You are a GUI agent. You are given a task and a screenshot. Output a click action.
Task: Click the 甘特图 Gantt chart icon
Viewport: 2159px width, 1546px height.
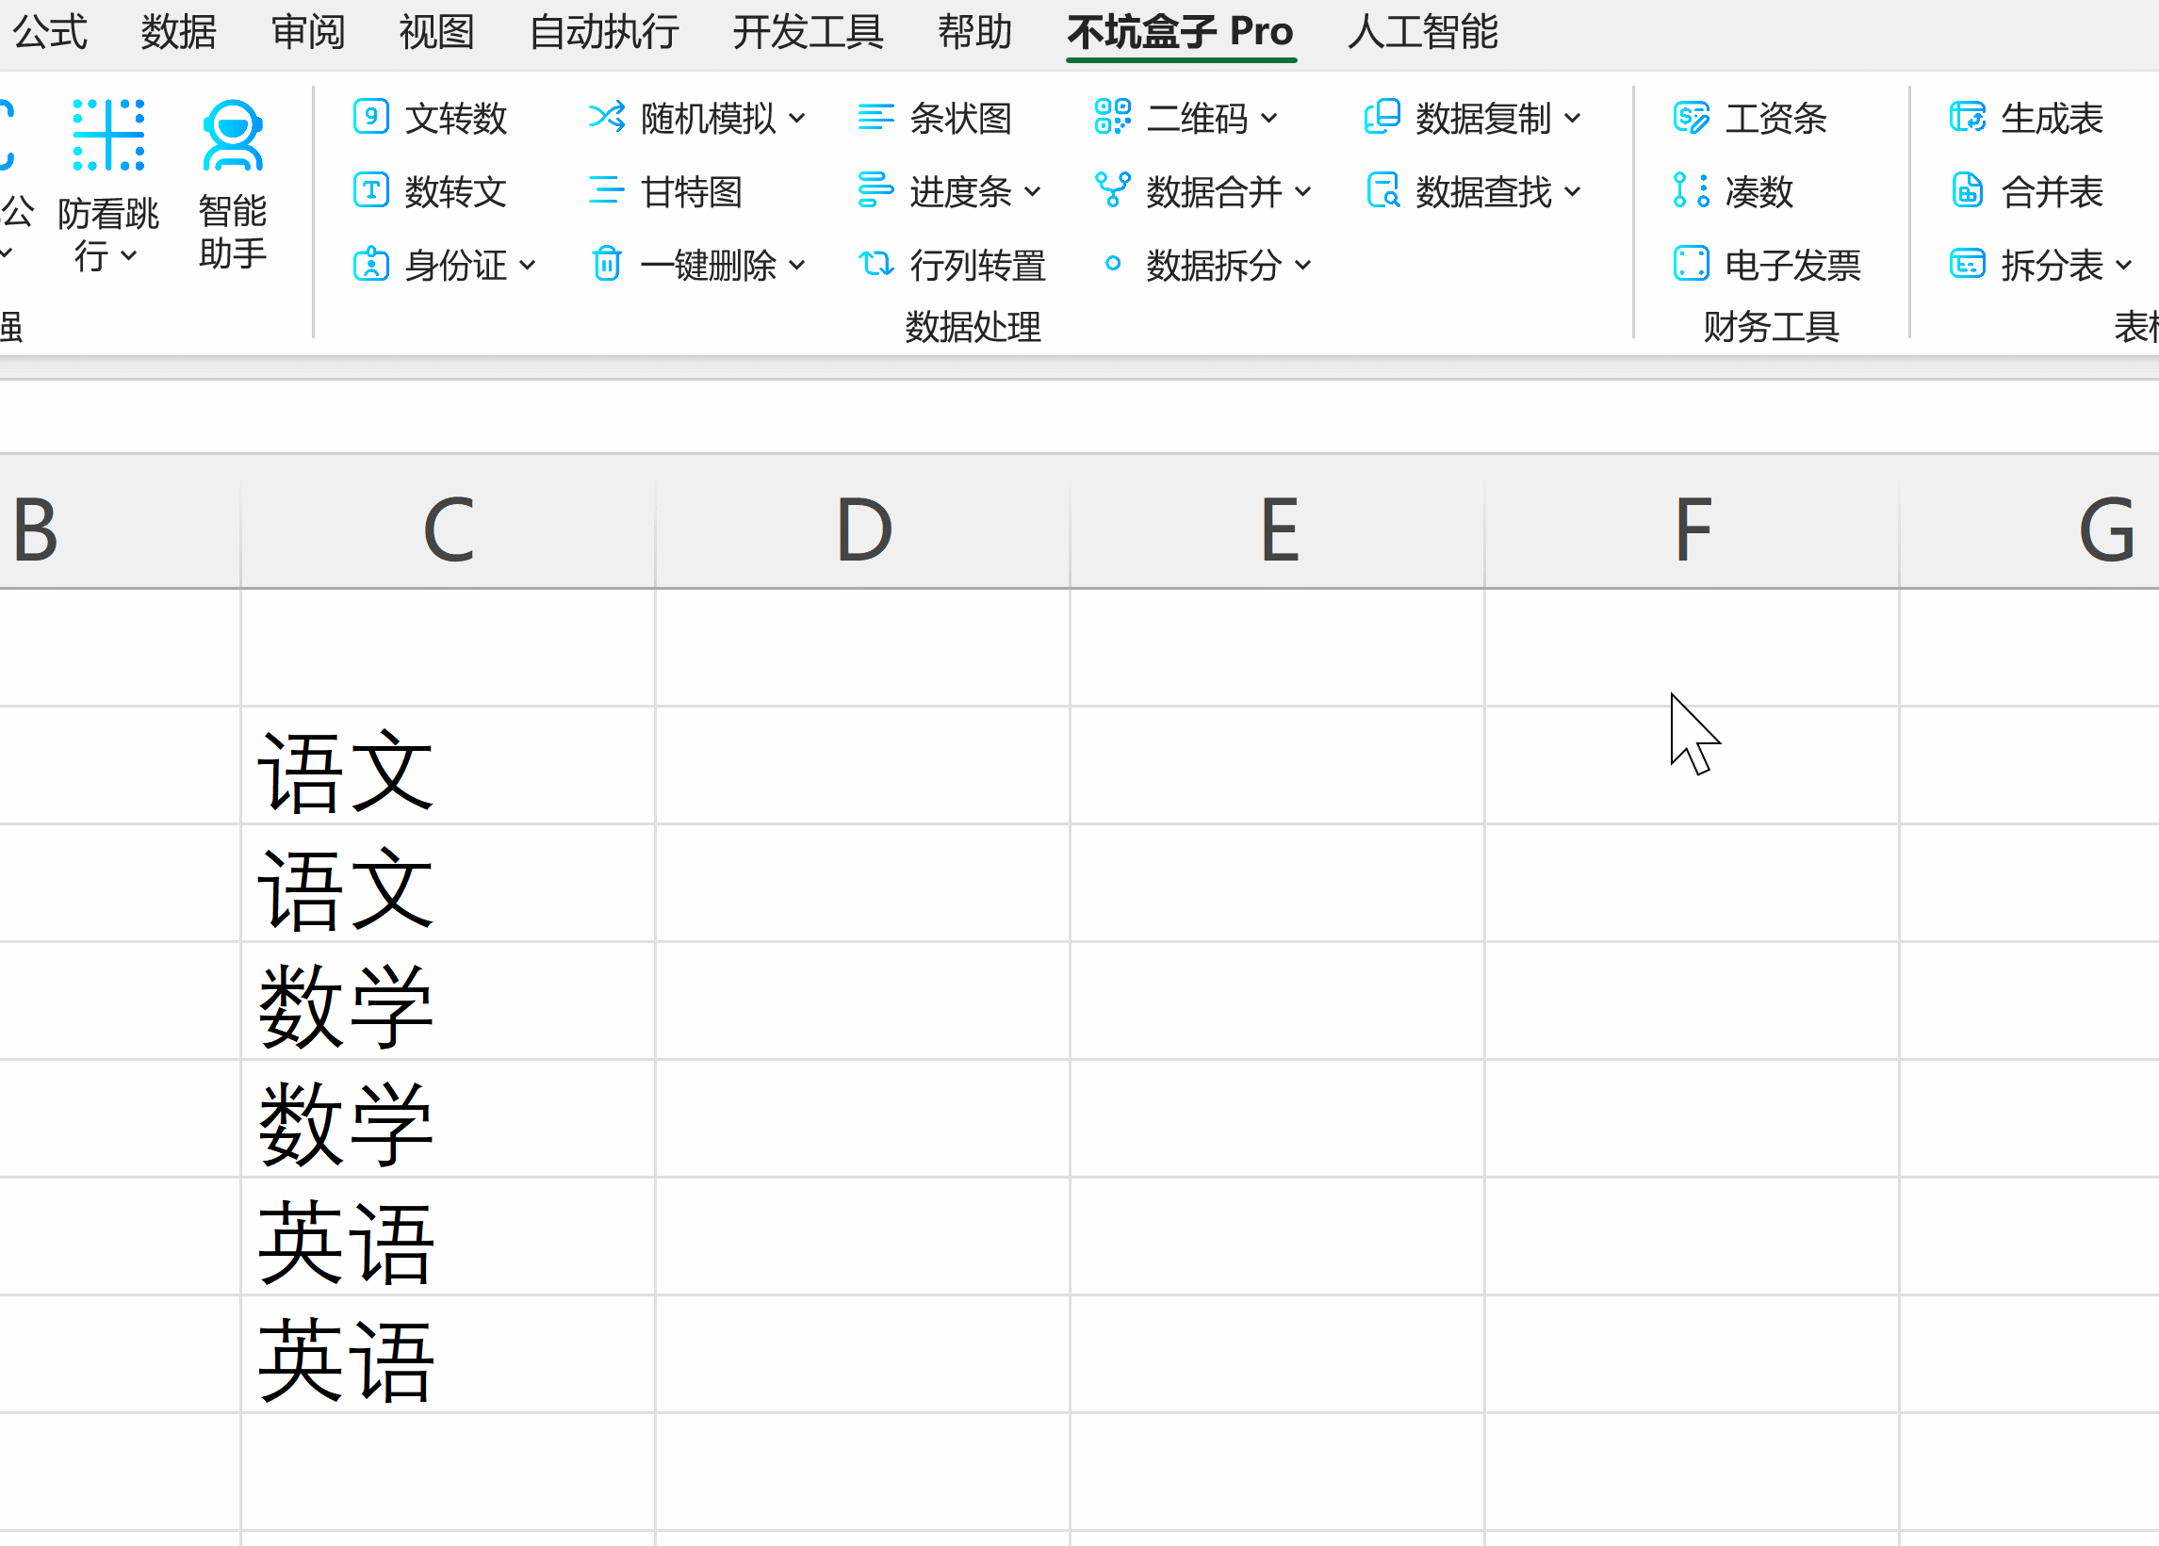click(606, 191)
